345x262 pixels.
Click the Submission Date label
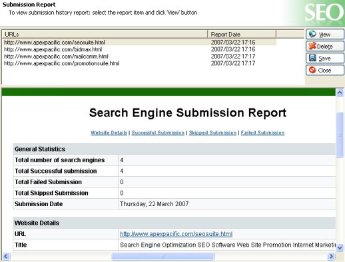39,204
